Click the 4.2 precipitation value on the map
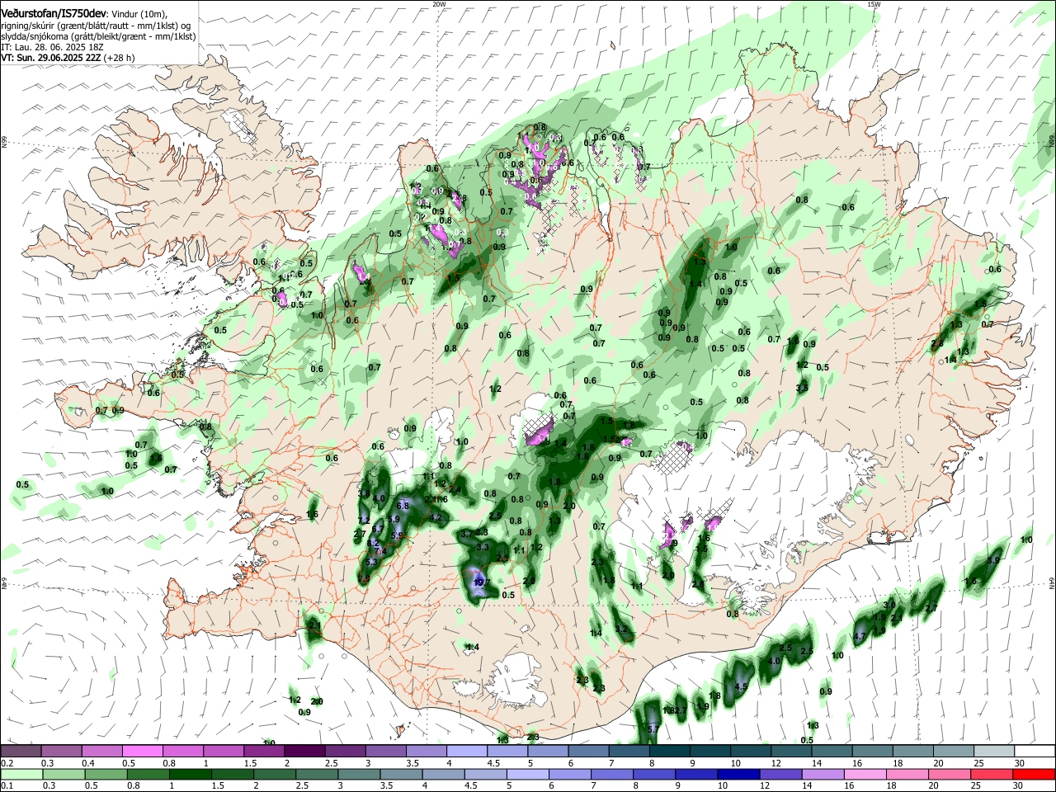The width and height of the screenshot is (1056, 792). tap(436, 517)
